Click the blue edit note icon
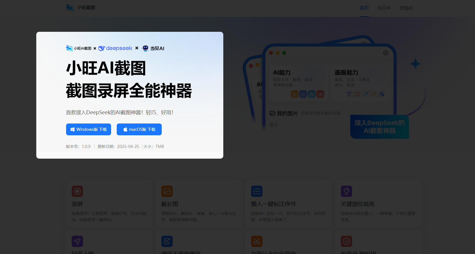Screen dimensions: 475x254 tap(167, 241)
